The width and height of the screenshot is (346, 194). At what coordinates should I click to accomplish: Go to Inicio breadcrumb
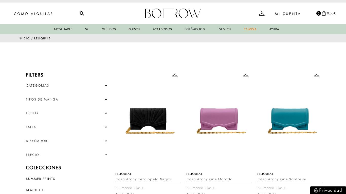(24, 38)
